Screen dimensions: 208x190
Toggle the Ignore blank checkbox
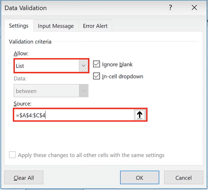click(x=97, y=64)
